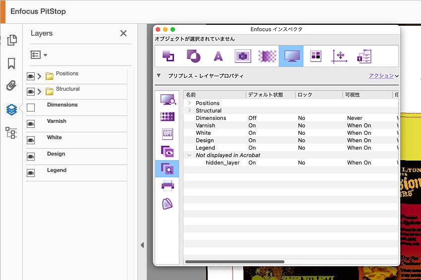This screenshot has height=280, width=421.
Task: Select the printer icon in the inspector sidebar
Action: [168, 186]
